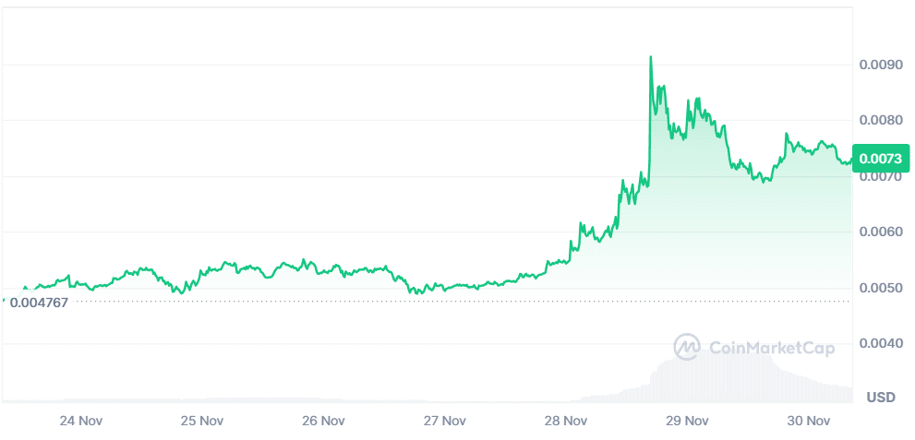Click the CoinMarketCap logo icon
915x440 pixels.
point(688,347)
